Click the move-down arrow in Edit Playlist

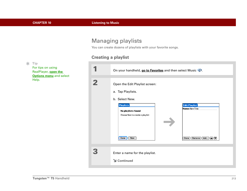click(215, 138)
